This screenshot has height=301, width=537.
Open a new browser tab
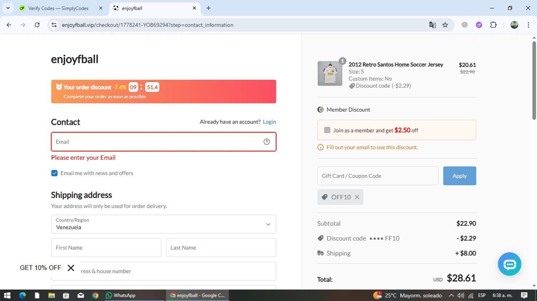208,8
